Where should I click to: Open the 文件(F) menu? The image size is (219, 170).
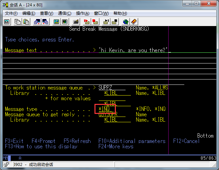click(x=11, y=13)
